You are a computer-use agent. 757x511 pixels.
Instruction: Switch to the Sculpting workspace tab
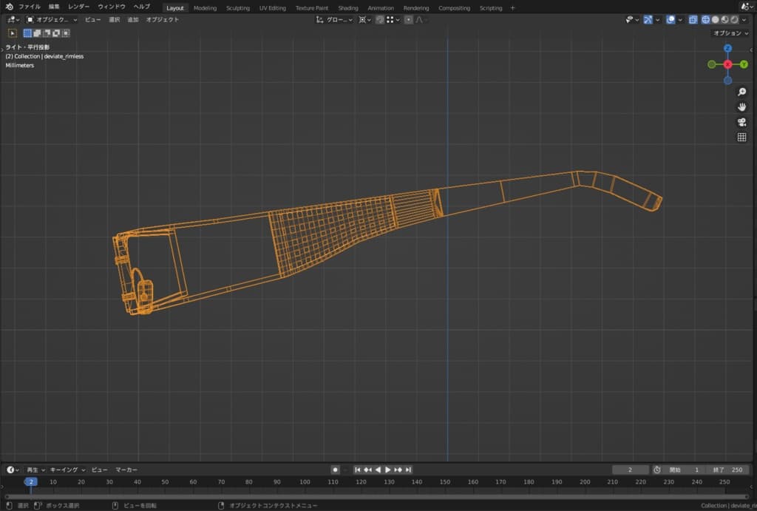pos(238,7)
